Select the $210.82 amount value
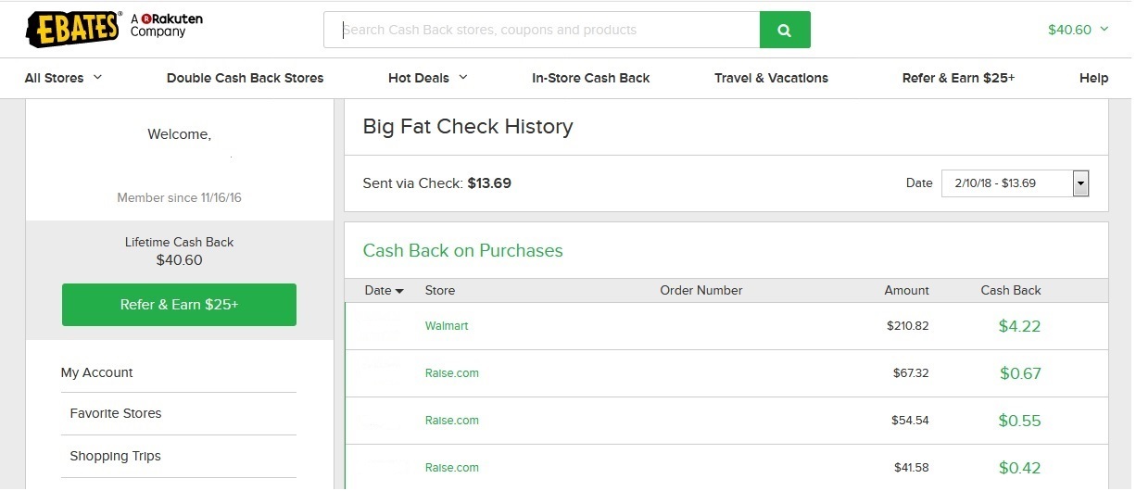Image resolution: width=1136 pixels, height=491 pixels. (x=908, y=326)
